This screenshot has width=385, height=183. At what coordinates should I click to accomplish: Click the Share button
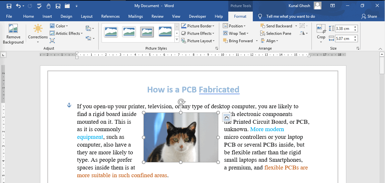(369, 16)
